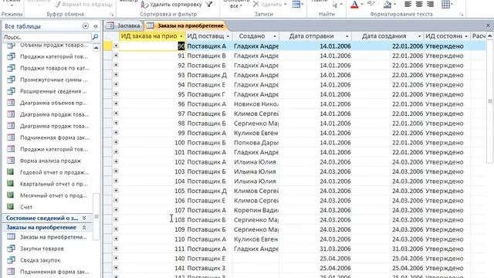Image resolution: width=494 pixels, height=278 pixels.
Task: Apply the red font color A button
Action: click(354, 5)
